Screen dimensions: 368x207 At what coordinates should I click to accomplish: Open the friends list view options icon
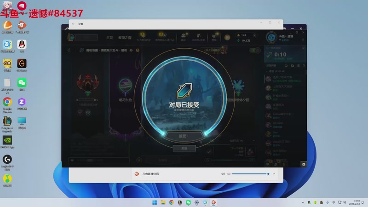click(x=298, y=66)
